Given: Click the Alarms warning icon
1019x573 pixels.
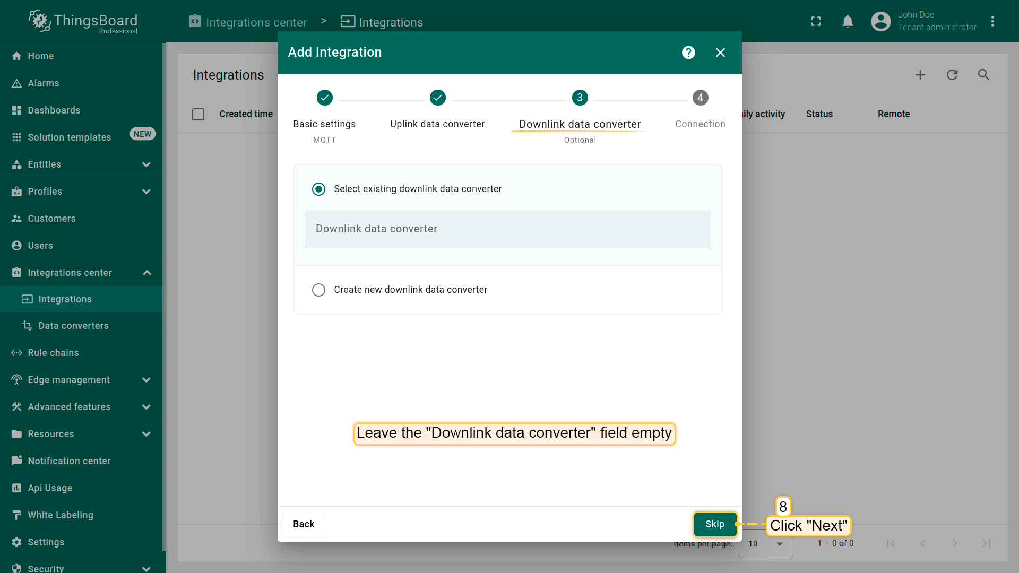Looking at the screenshot, I should click(16, 83).
